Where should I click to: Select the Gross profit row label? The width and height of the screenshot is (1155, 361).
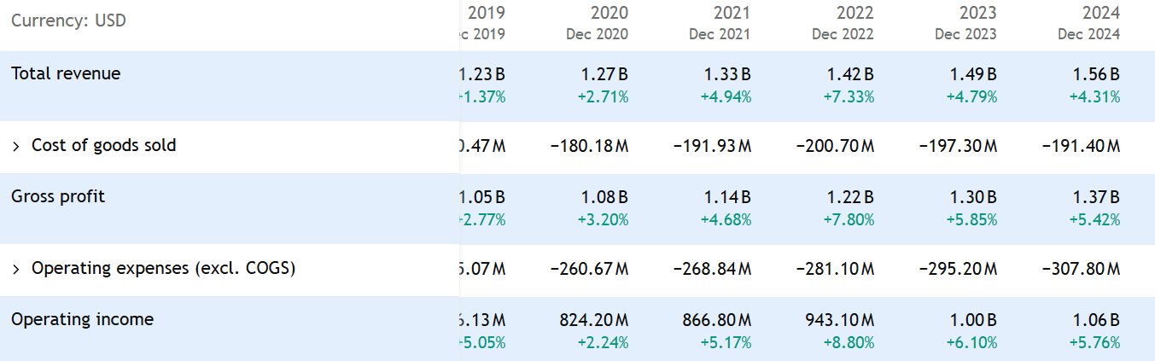58,196
